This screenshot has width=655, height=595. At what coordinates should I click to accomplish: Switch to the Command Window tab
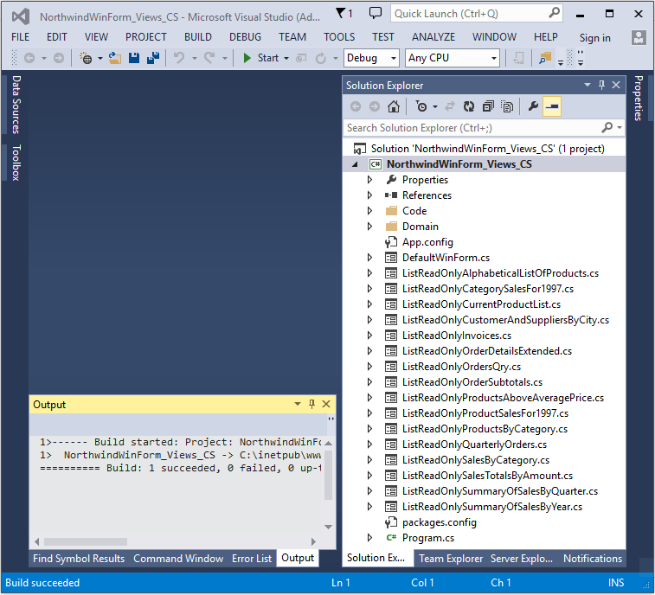tap(178, 559)
